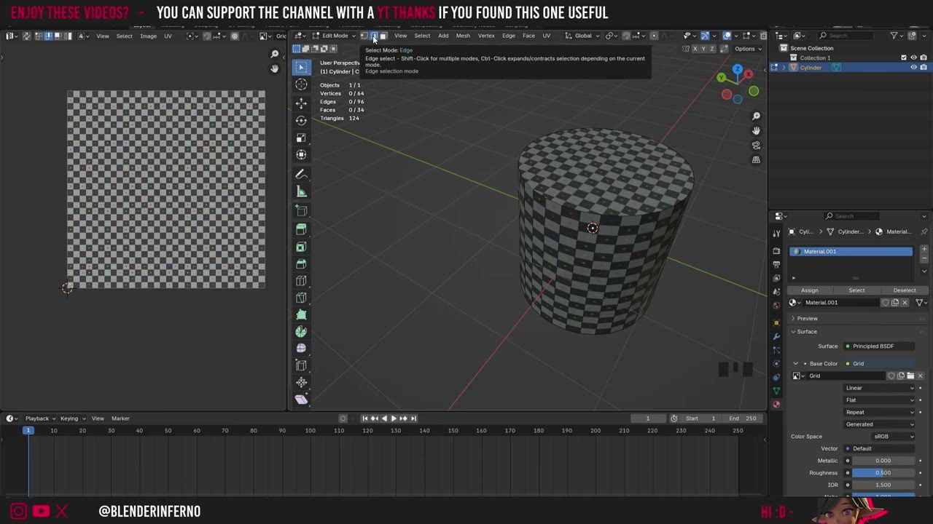Pick the Extrude Region tool
Image resolution: width=933 pixels, height=524 pixels.
pos(301,229)
